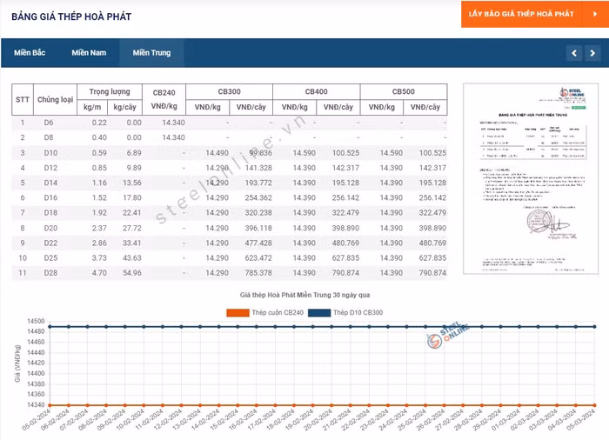Open the Miền Nam tab
This screenshot has width=609, height=440.
[89, 53]
